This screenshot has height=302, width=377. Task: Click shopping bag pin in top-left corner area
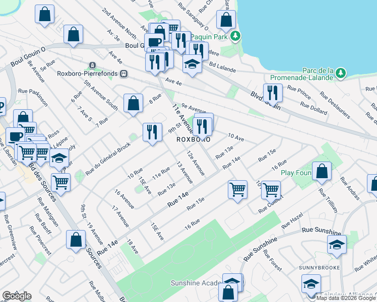[44, 15]
